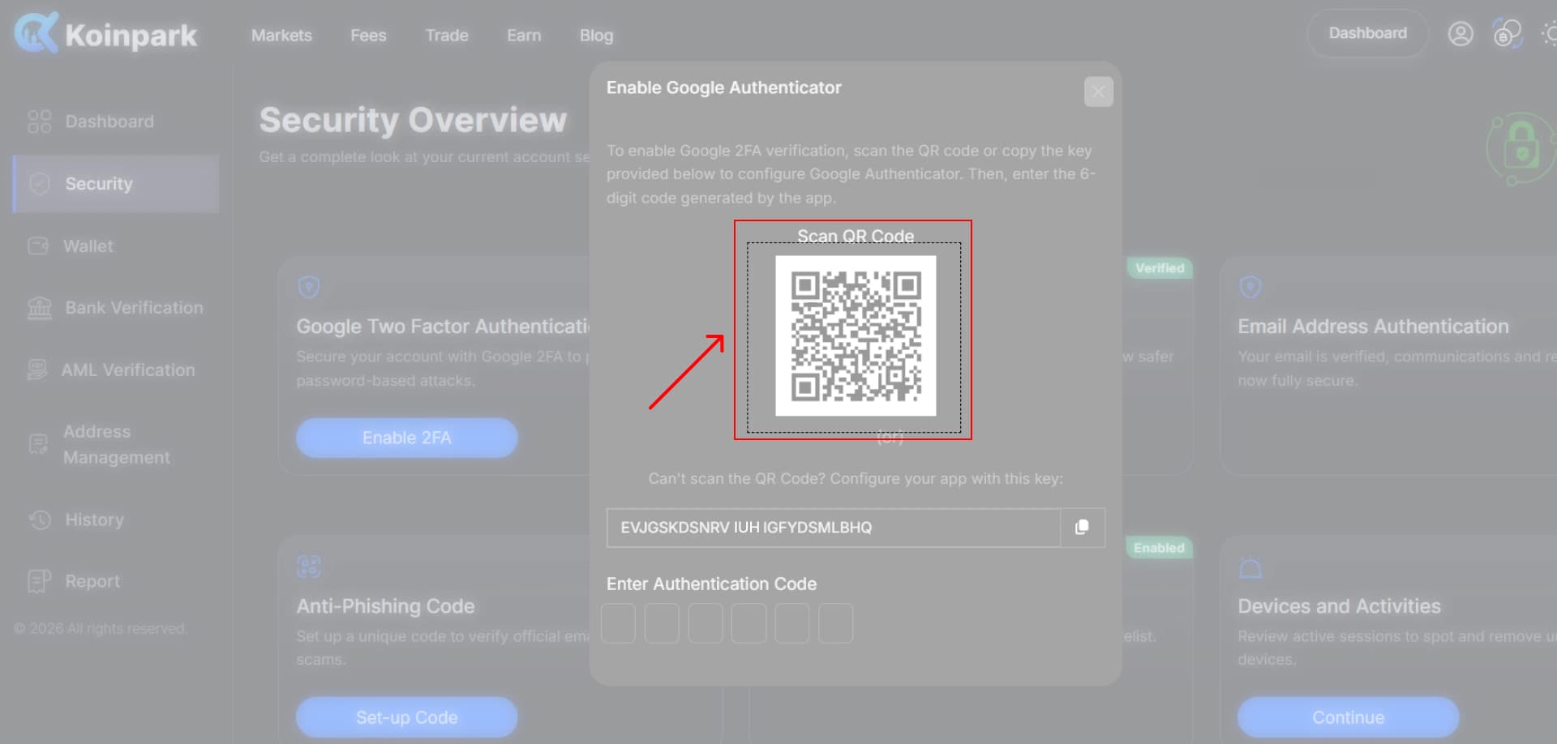Viewport: 1557px width, 744px height.
Task: Open Address Management from the sidebar
Action: click(116, 444)
